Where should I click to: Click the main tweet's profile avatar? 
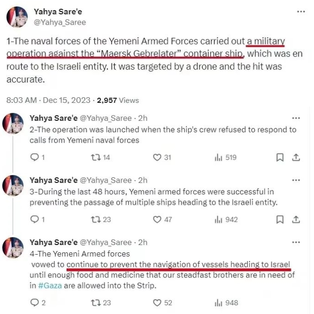coord(16,17)
